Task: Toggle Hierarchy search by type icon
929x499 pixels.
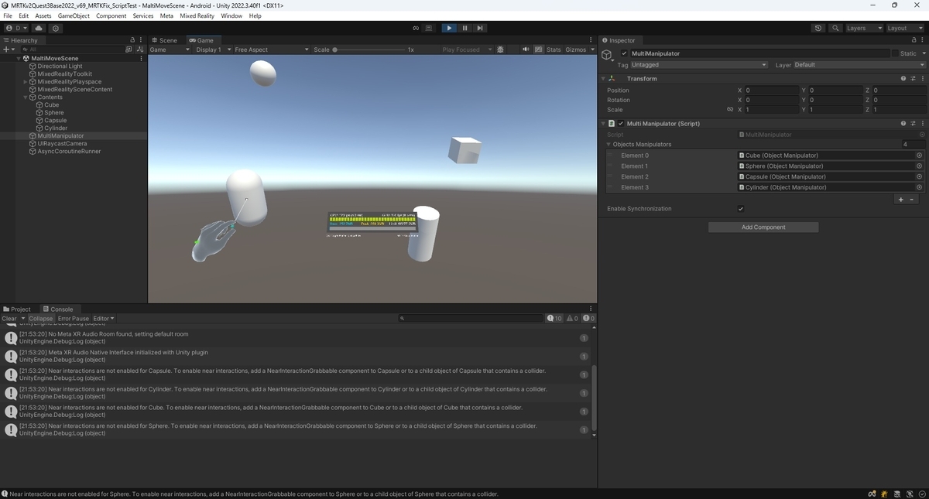Action: pyautogui.click(x=129, y=50)
